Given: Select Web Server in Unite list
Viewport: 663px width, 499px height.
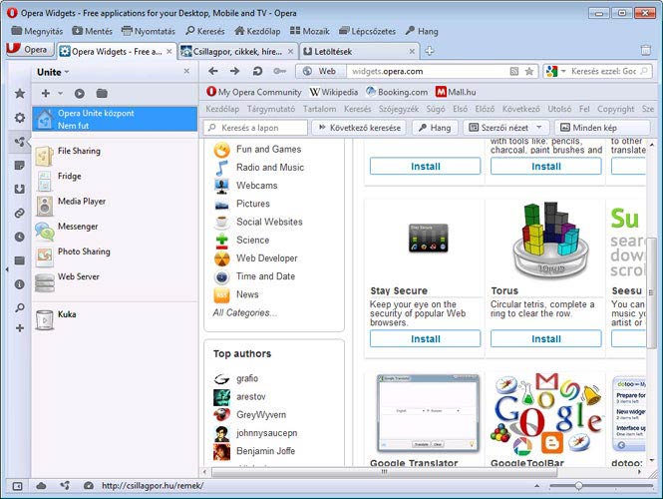Looking at the screenshot, I should pos(115,281).
